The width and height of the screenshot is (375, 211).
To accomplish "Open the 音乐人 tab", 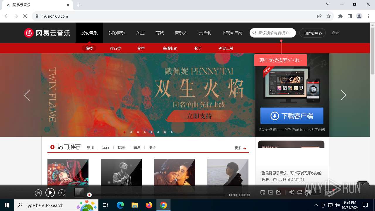I will [181, 33].
